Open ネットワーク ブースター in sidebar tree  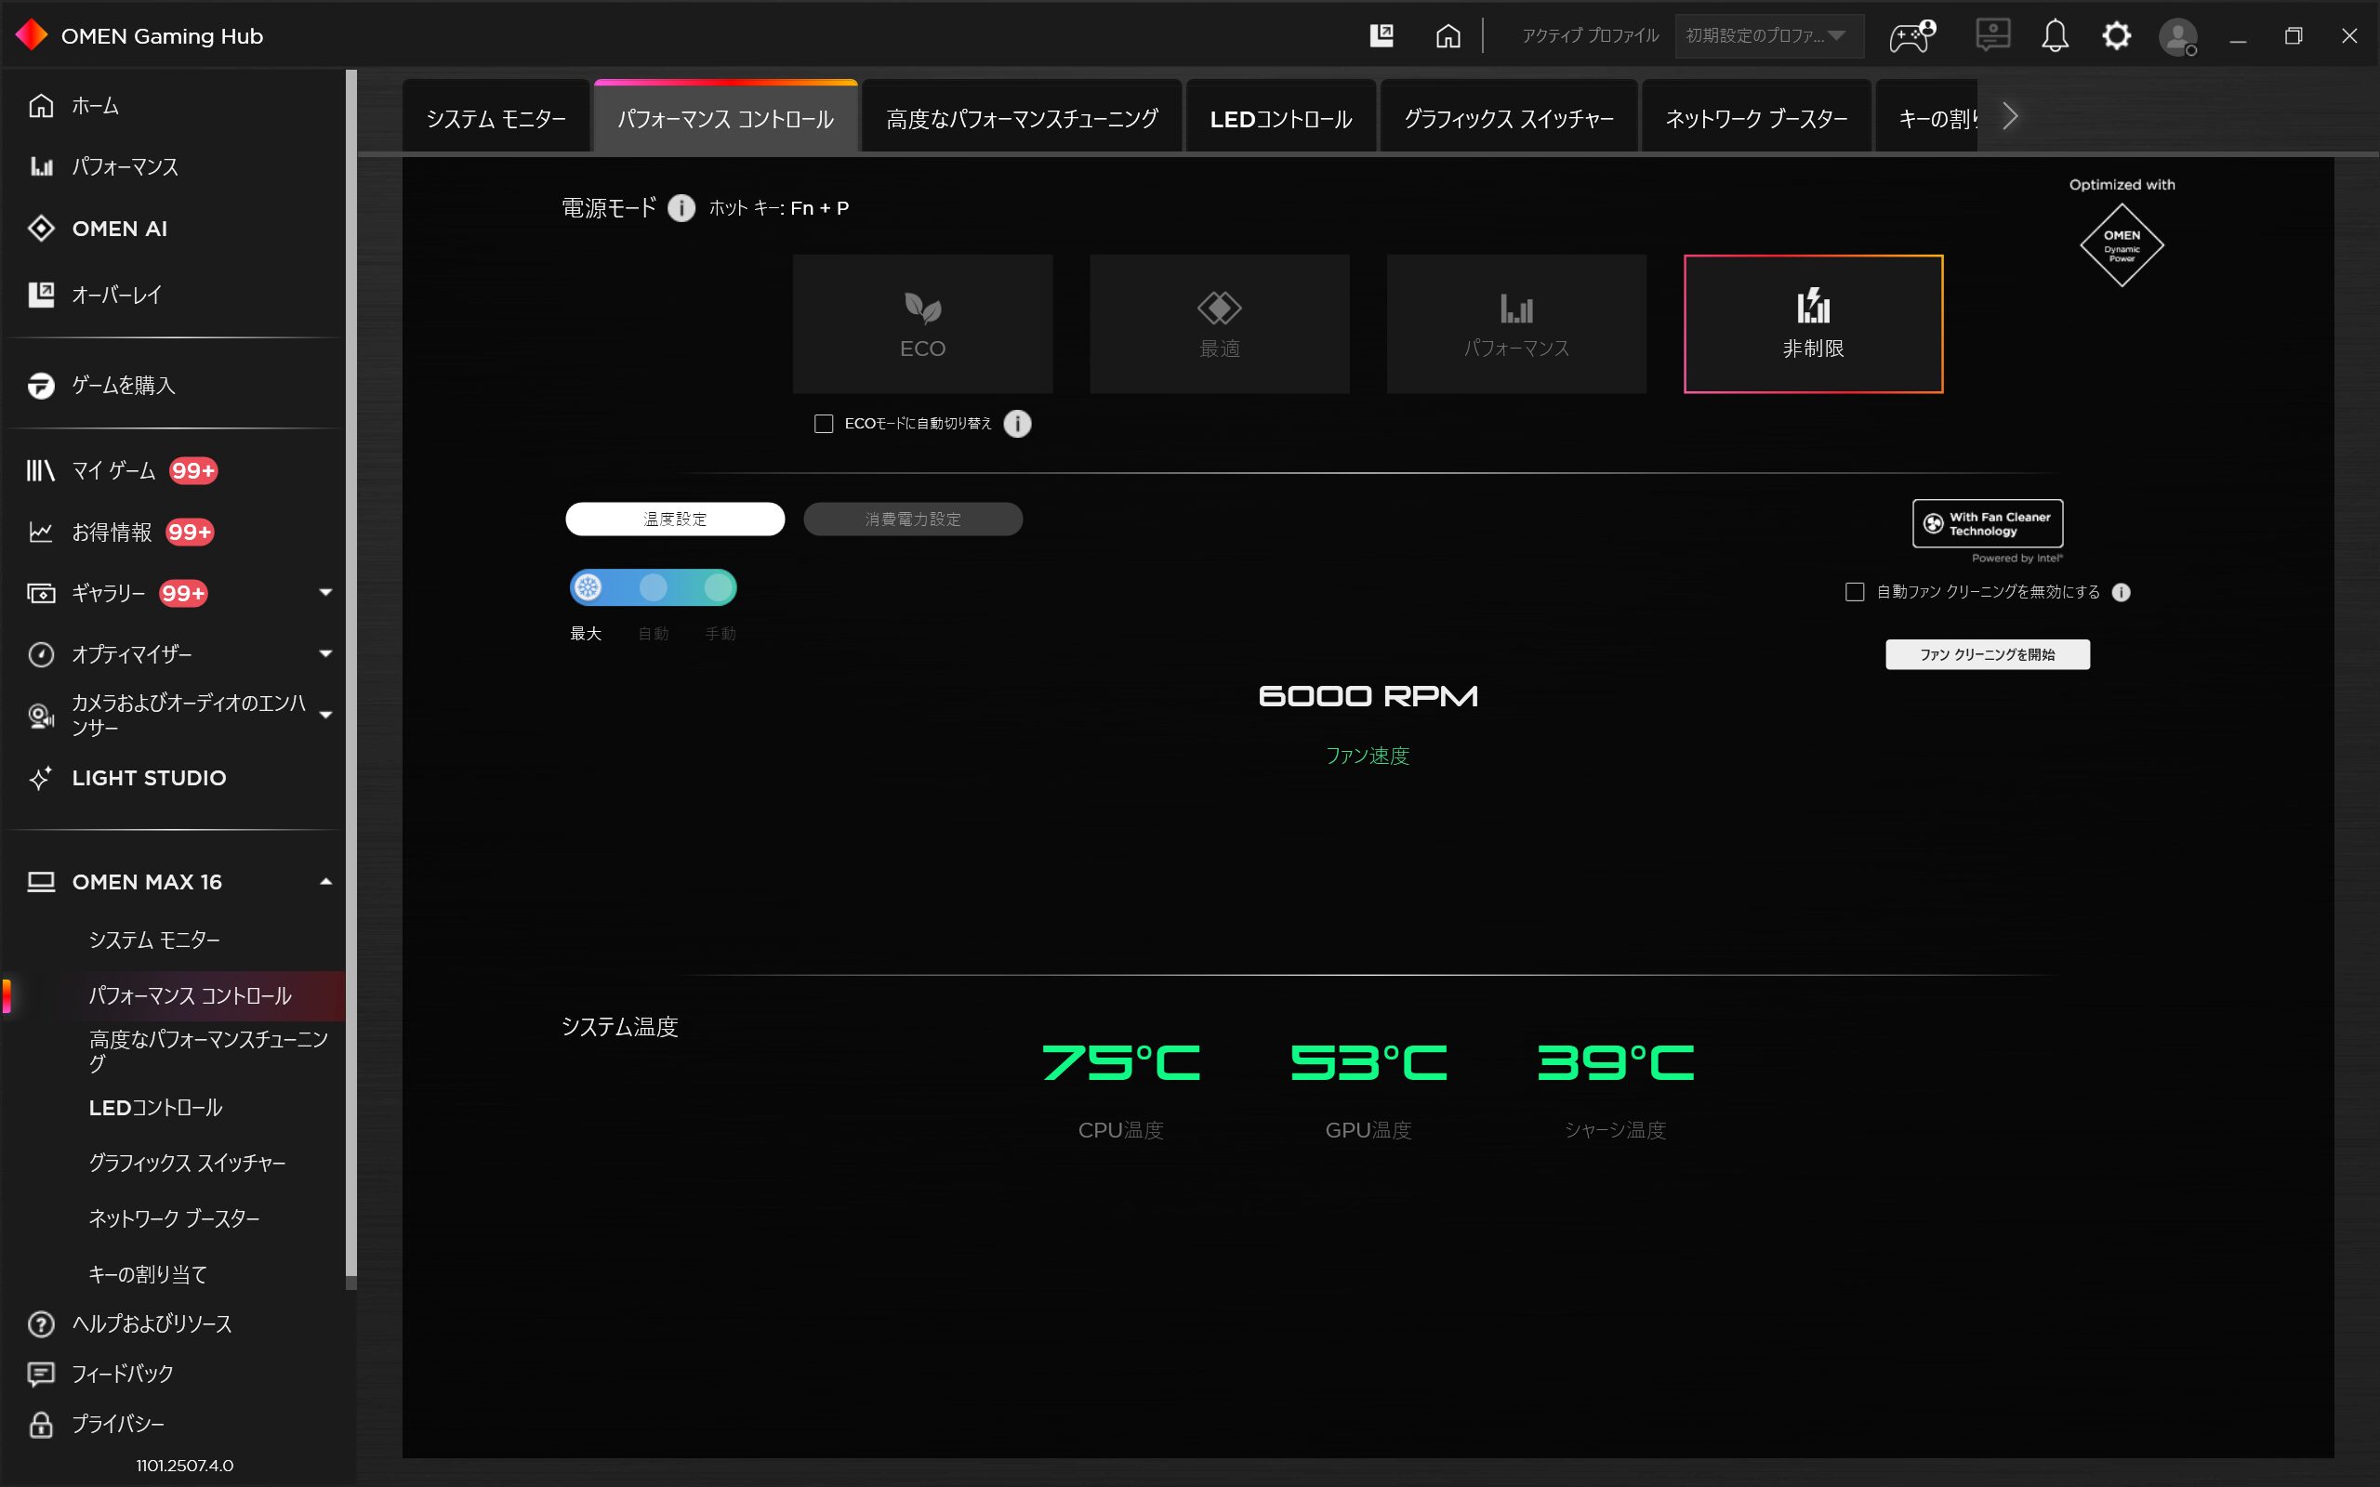pos(174,1218)
